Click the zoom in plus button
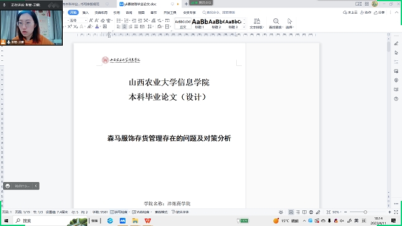Viewport: 402px width, 226px height. pos(389,212)
